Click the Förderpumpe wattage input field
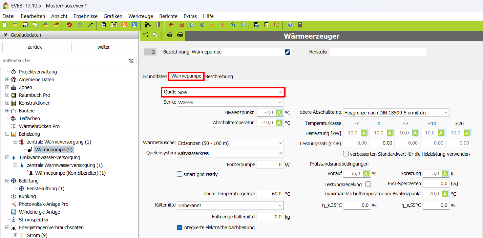This screenshot has width=483, height=238. coord(270,165)
